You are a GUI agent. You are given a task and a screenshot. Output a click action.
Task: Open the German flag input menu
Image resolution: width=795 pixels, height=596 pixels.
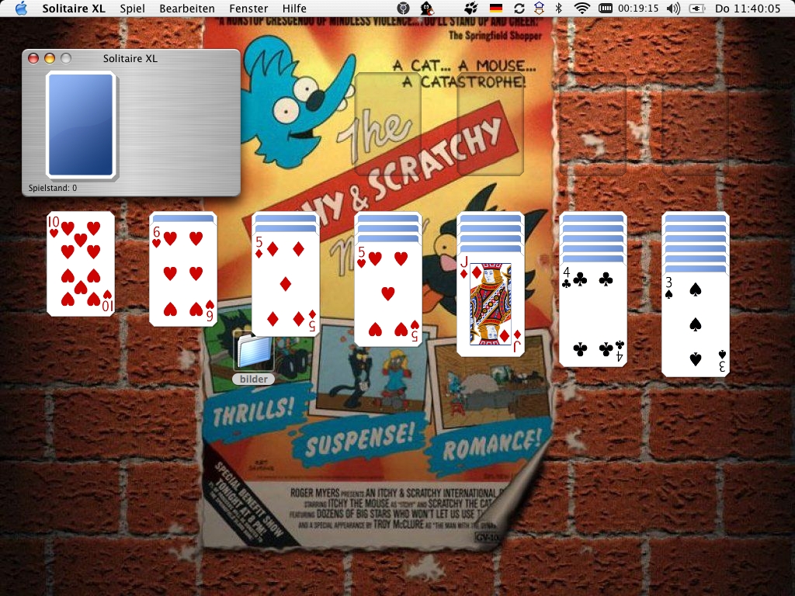(495, 8)
